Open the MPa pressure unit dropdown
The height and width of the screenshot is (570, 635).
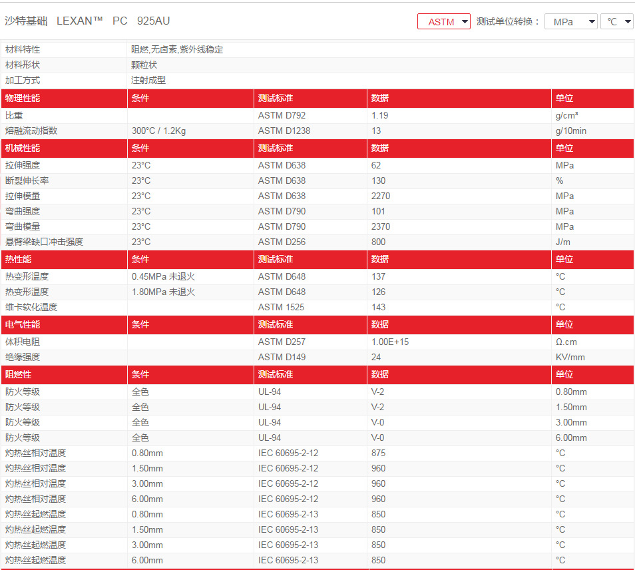(x=570, y=21)
